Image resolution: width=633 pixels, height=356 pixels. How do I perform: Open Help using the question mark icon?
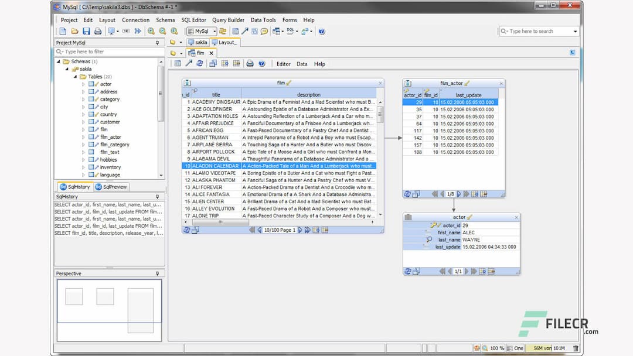click(321, 30)
